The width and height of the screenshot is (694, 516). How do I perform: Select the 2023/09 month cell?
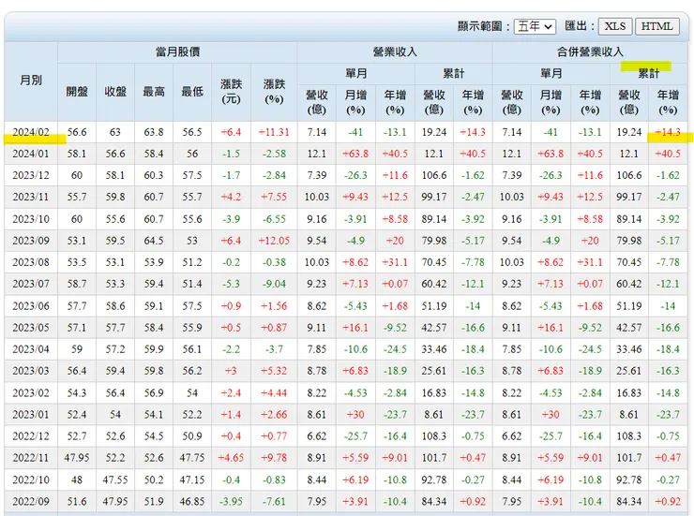click(31, 241)
